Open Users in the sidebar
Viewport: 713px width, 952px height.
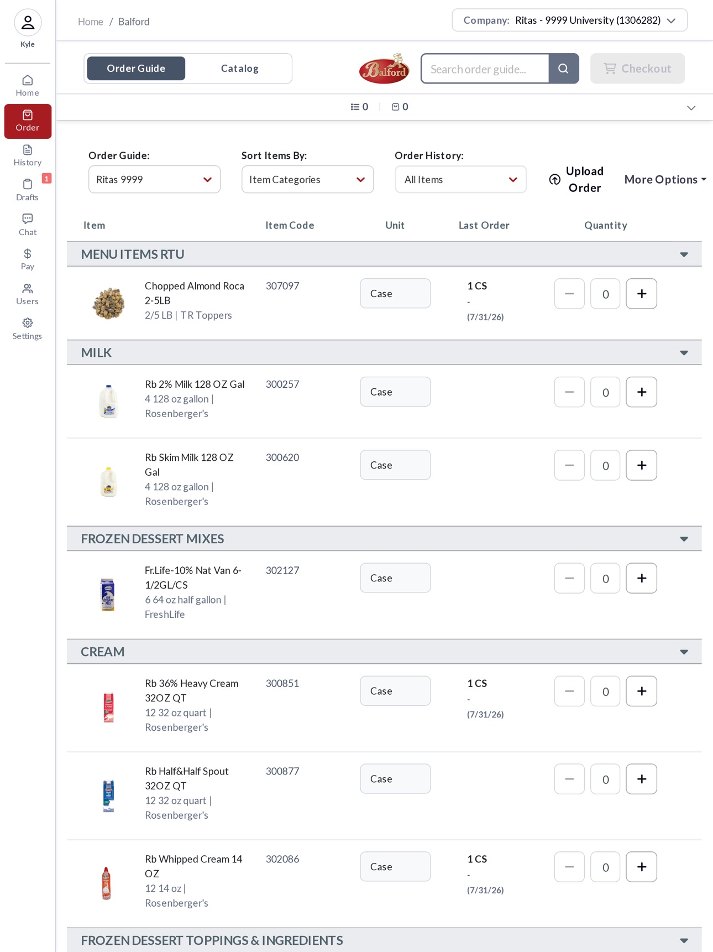point(28,294)
